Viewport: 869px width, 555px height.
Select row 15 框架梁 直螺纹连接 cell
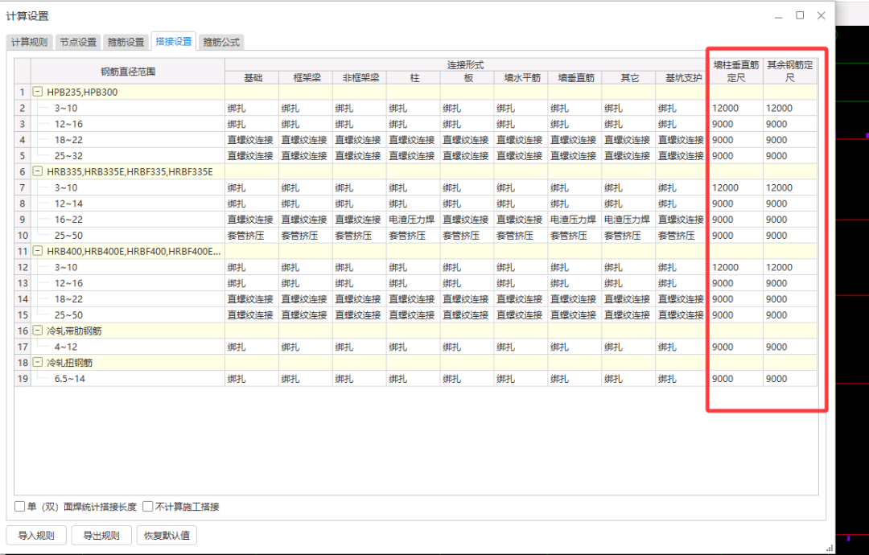click(x=306, y=315)
